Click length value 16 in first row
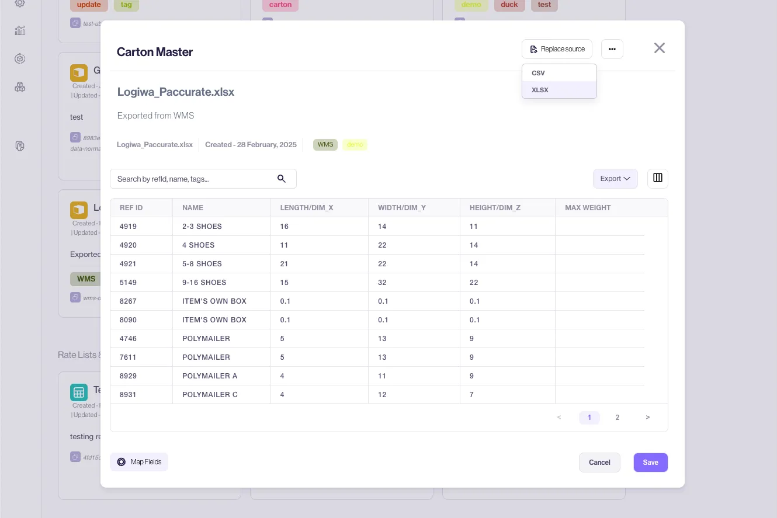This screenshot has width=777, height=518. click(285, 227)
